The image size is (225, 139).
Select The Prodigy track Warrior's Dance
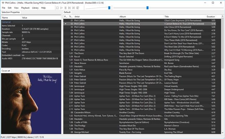tap(140, 125)
